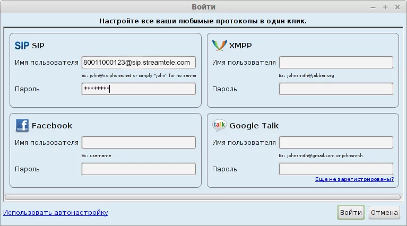Screen dimensions: 407x226
Task: Click into the Google Talk password field
Action: pyautogui.click(x=336, y=169)
